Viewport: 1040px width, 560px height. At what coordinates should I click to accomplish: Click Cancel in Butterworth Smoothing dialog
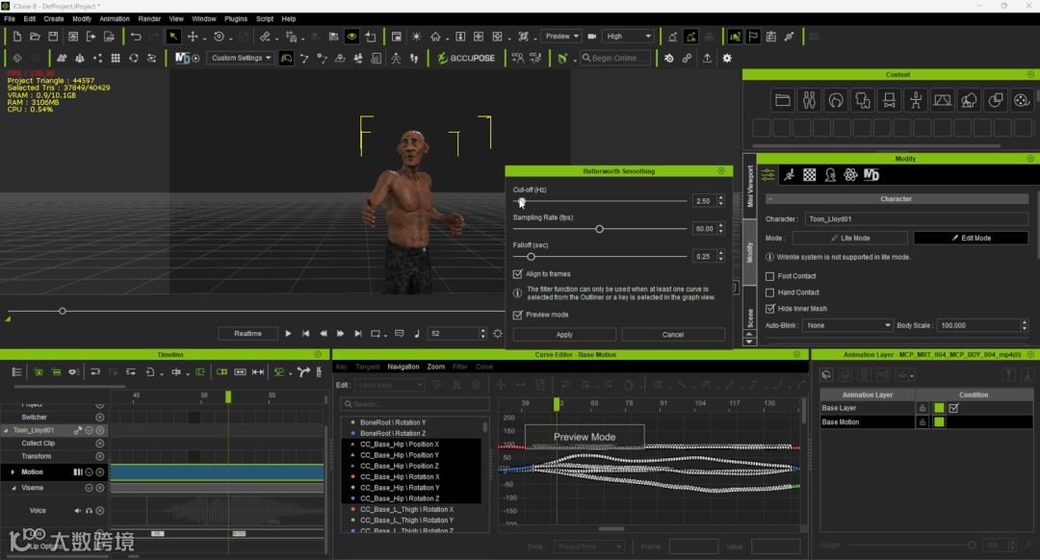pyautogui.click(x=672, y=335)
